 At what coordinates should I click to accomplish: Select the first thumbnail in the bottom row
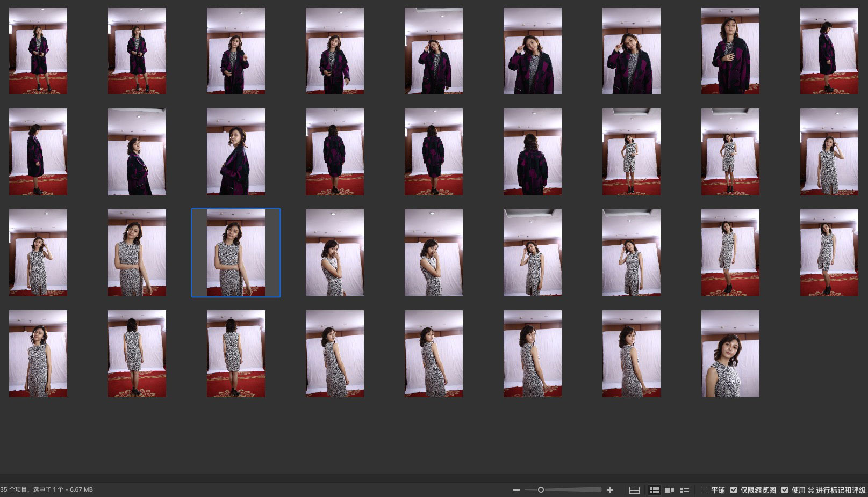38,354
